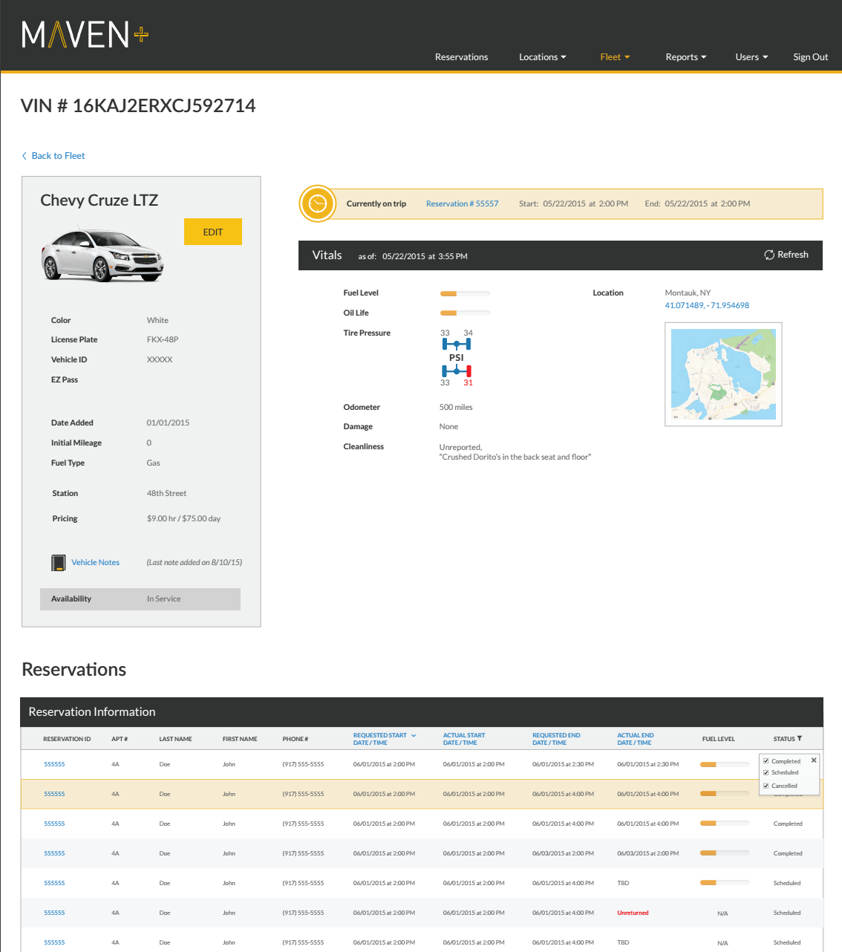Click the yellow EDIT button
This screenshot has width=842, height=952.
[213, 232]
